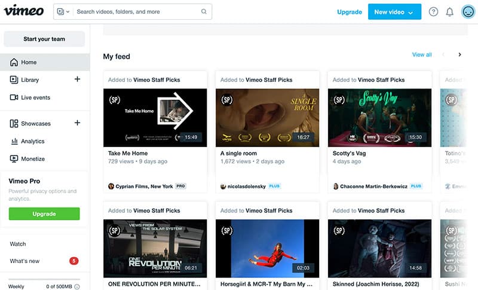Image resolution: width=478 pixels, height=290 pixels.
Task: Open Chaconne Martin-Berkowicz profile link
Action: [x=374, y=187]
